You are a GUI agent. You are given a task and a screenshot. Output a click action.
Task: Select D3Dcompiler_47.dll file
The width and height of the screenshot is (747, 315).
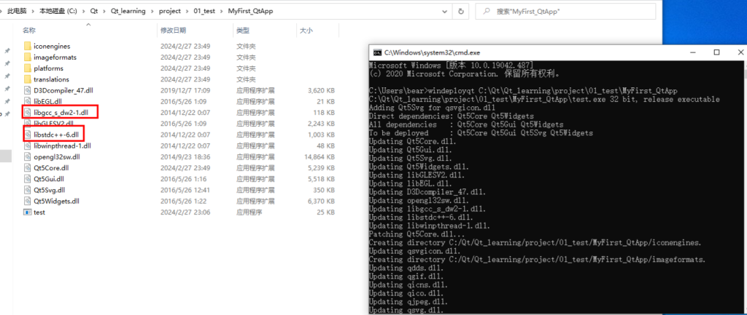[63, 90]
